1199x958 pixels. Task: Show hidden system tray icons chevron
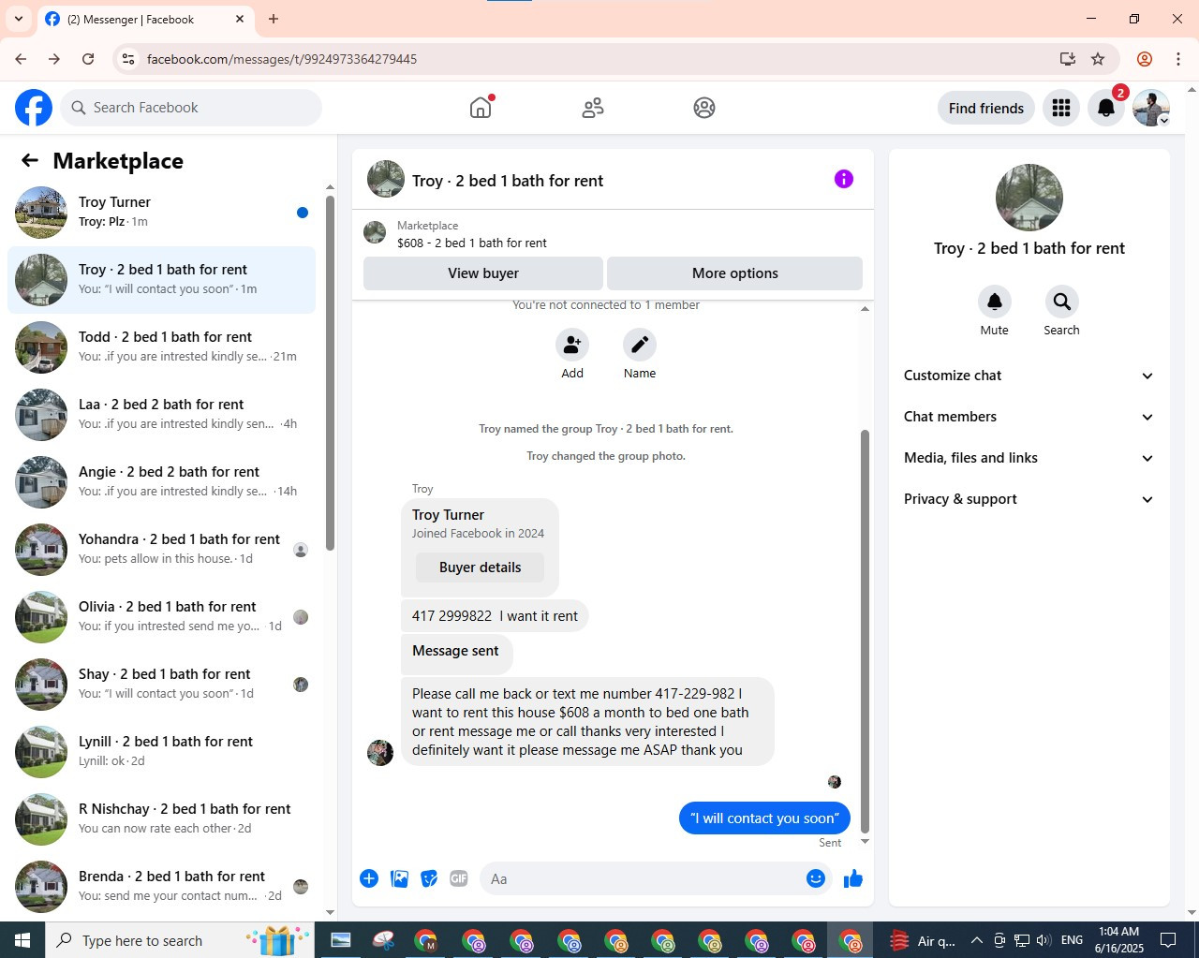(976, 940)
